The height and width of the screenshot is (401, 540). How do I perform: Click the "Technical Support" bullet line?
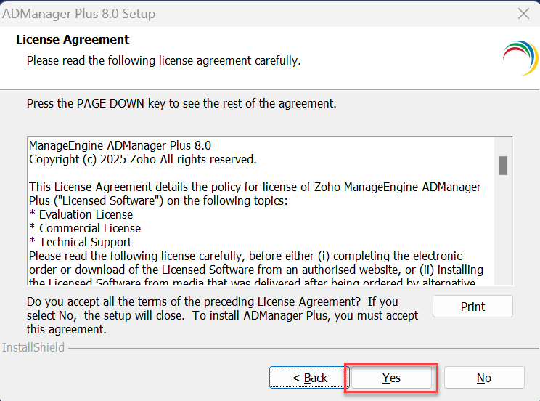pyautogui.click(x=81, y=242)
